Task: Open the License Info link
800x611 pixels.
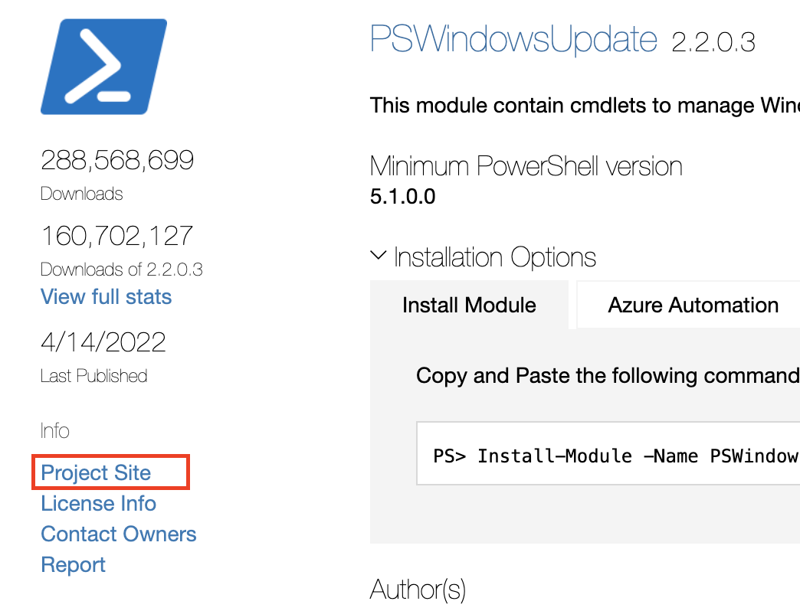Action: click(x=99, y=504)
